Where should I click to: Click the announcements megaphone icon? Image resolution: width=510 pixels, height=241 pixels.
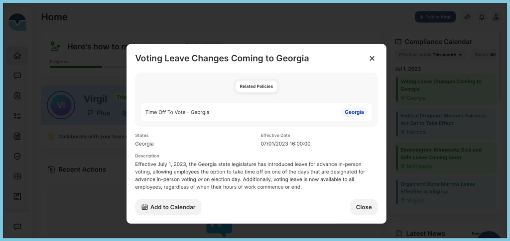(467, 17)
